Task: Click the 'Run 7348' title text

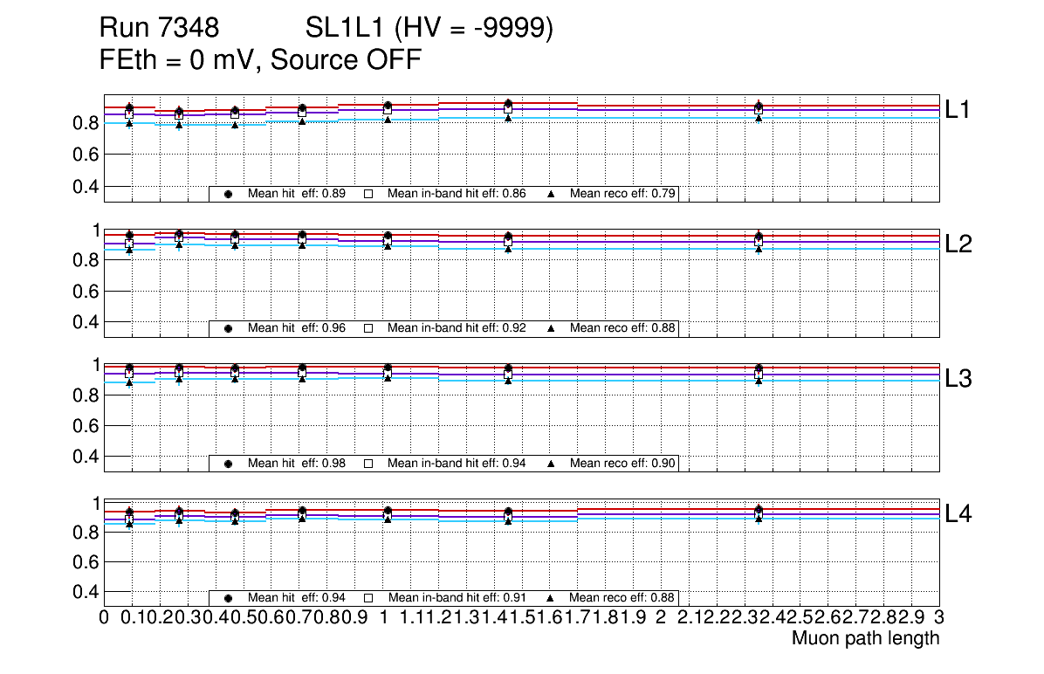Action: pyautogui.click(x=159, y=29)
